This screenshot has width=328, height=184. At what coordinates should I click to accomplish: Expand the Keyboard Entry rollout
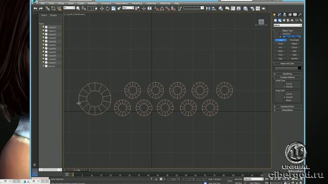pos(288,107)
